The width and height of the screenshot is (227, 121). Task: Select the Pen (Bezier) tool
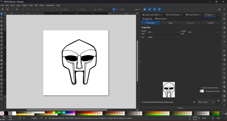click(2, 45)
